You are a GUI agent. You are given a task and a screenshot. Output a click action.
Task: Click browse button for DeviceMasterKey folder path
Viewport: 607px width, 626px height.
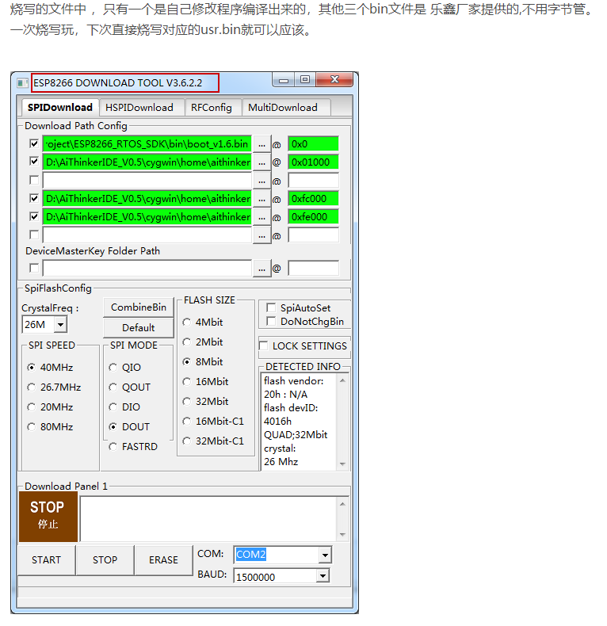[262, 269]
